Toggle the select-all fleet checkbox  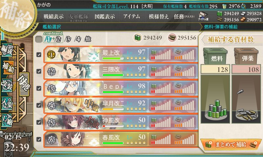pyautogui.click(x=39, y=39)
